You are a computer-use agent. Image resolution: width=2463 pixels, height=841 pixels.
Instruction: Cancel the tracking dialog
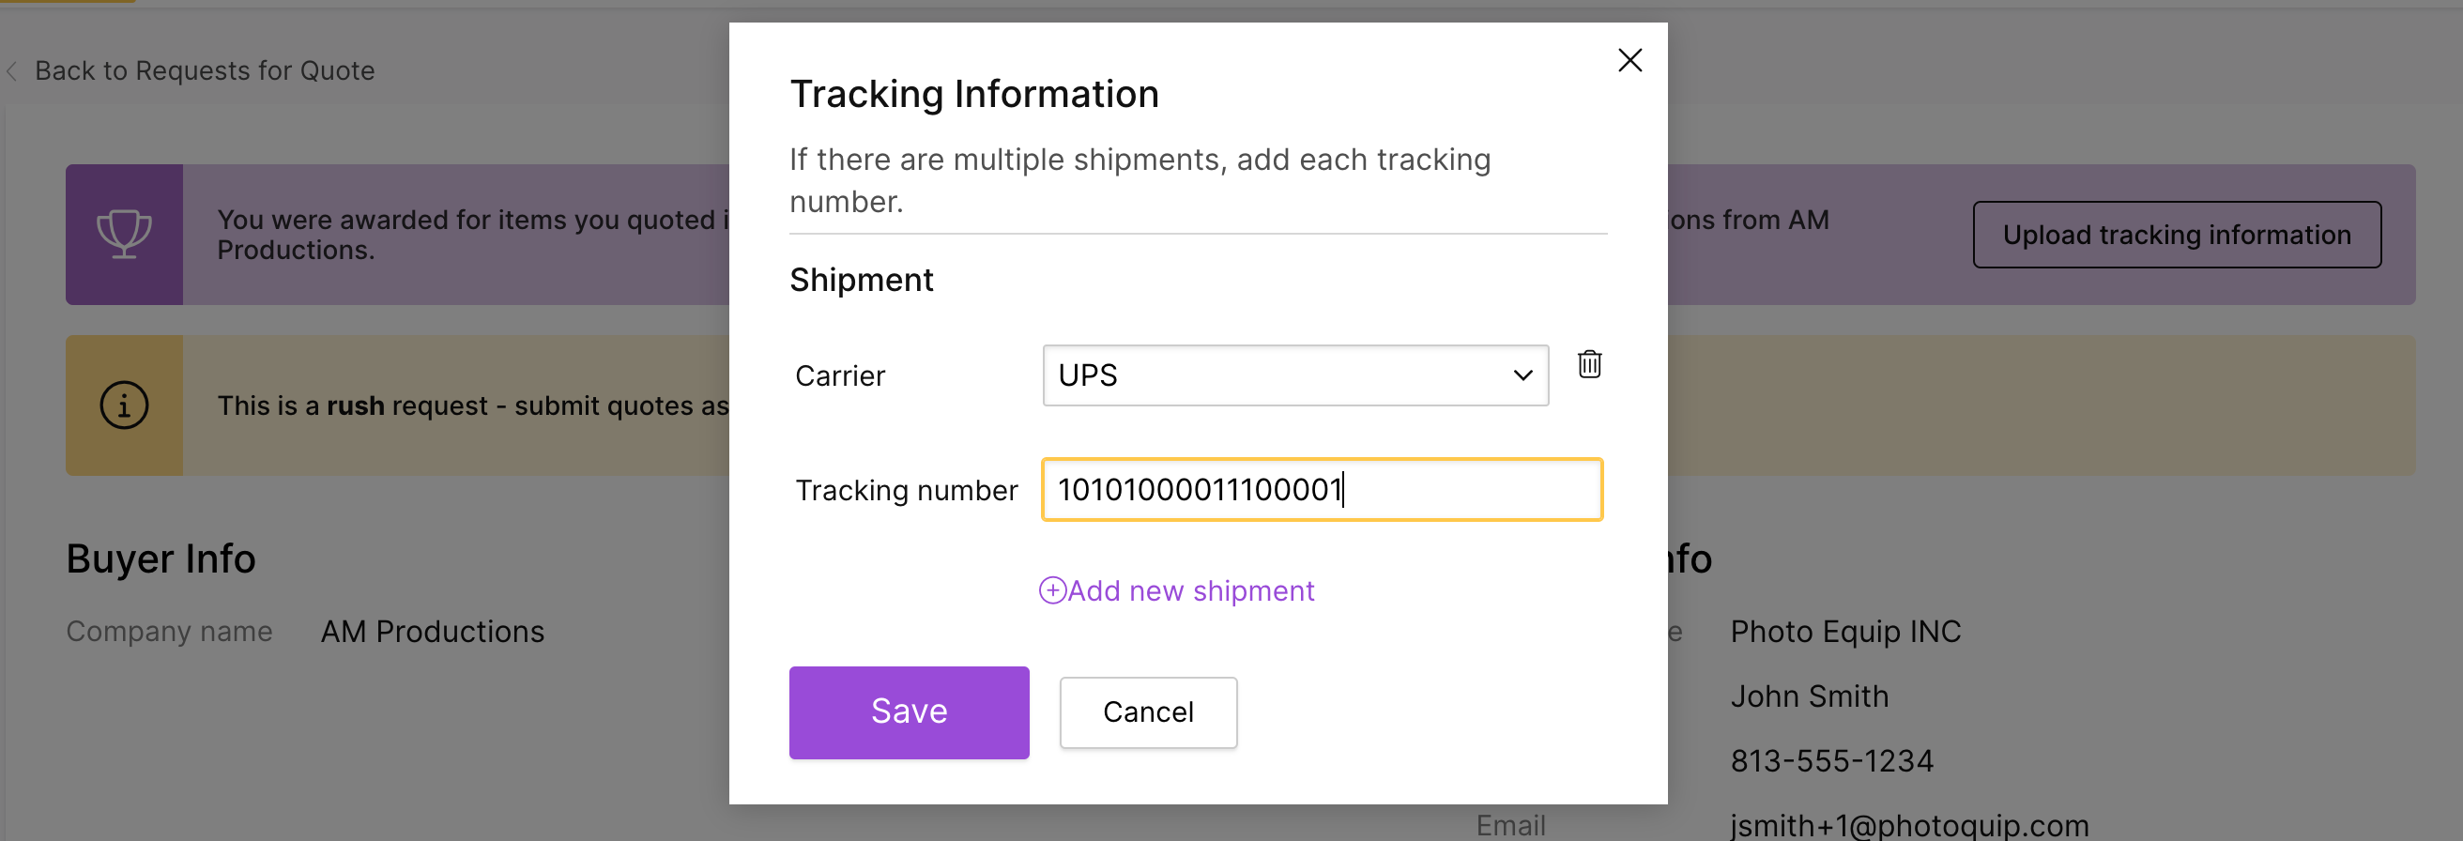pos(1147,712)
